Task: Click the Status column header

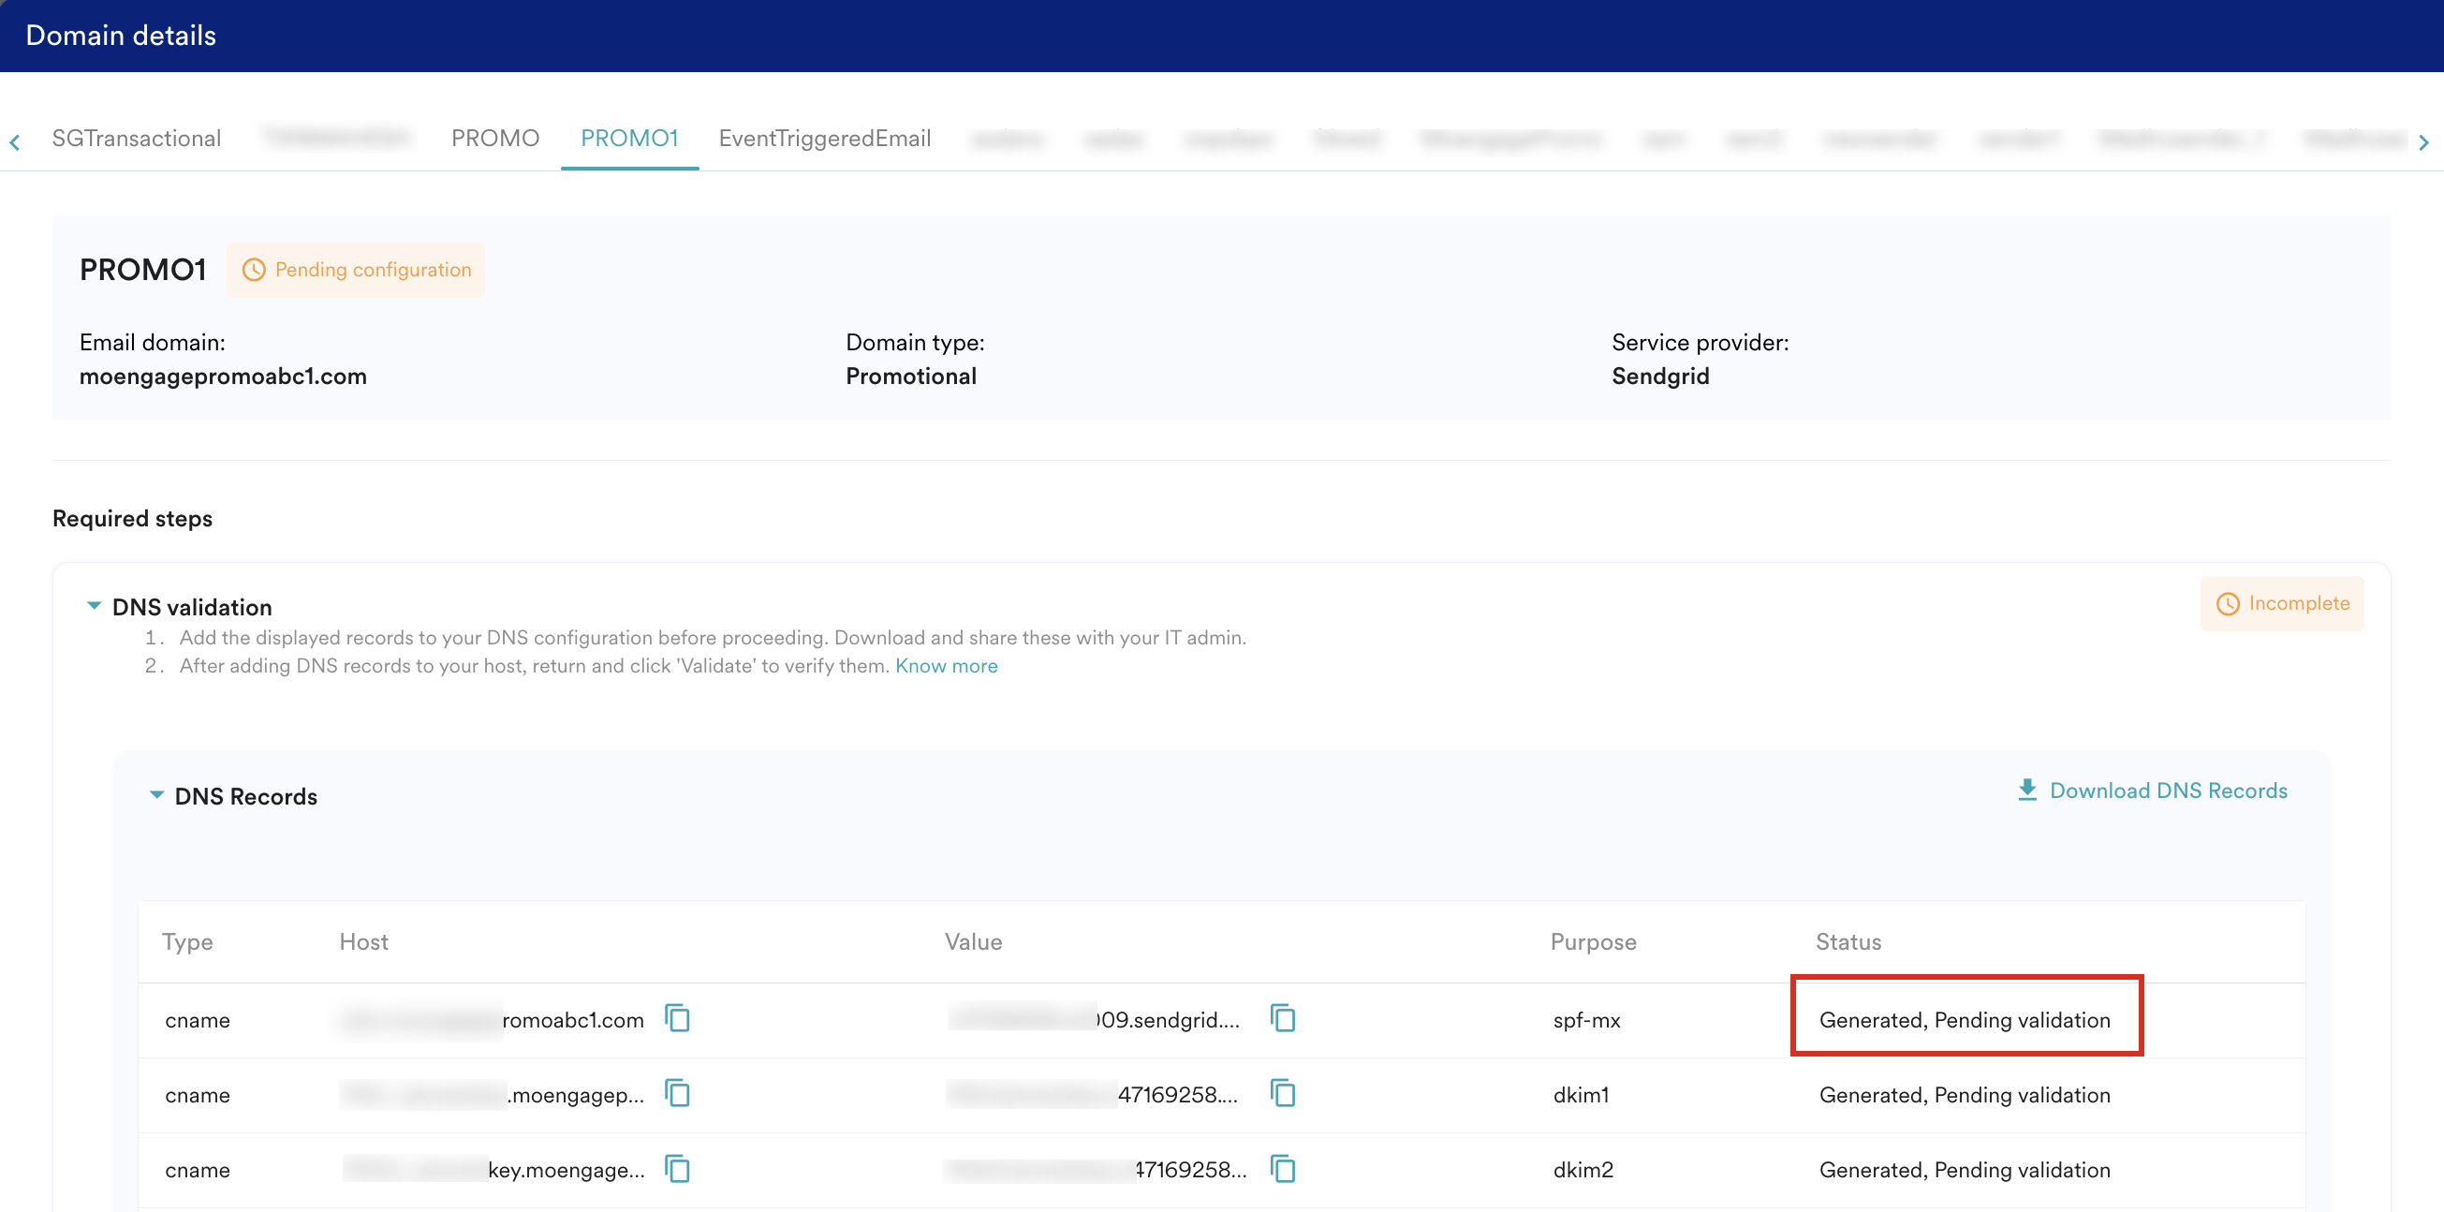Action: (x=1848, y=941)
